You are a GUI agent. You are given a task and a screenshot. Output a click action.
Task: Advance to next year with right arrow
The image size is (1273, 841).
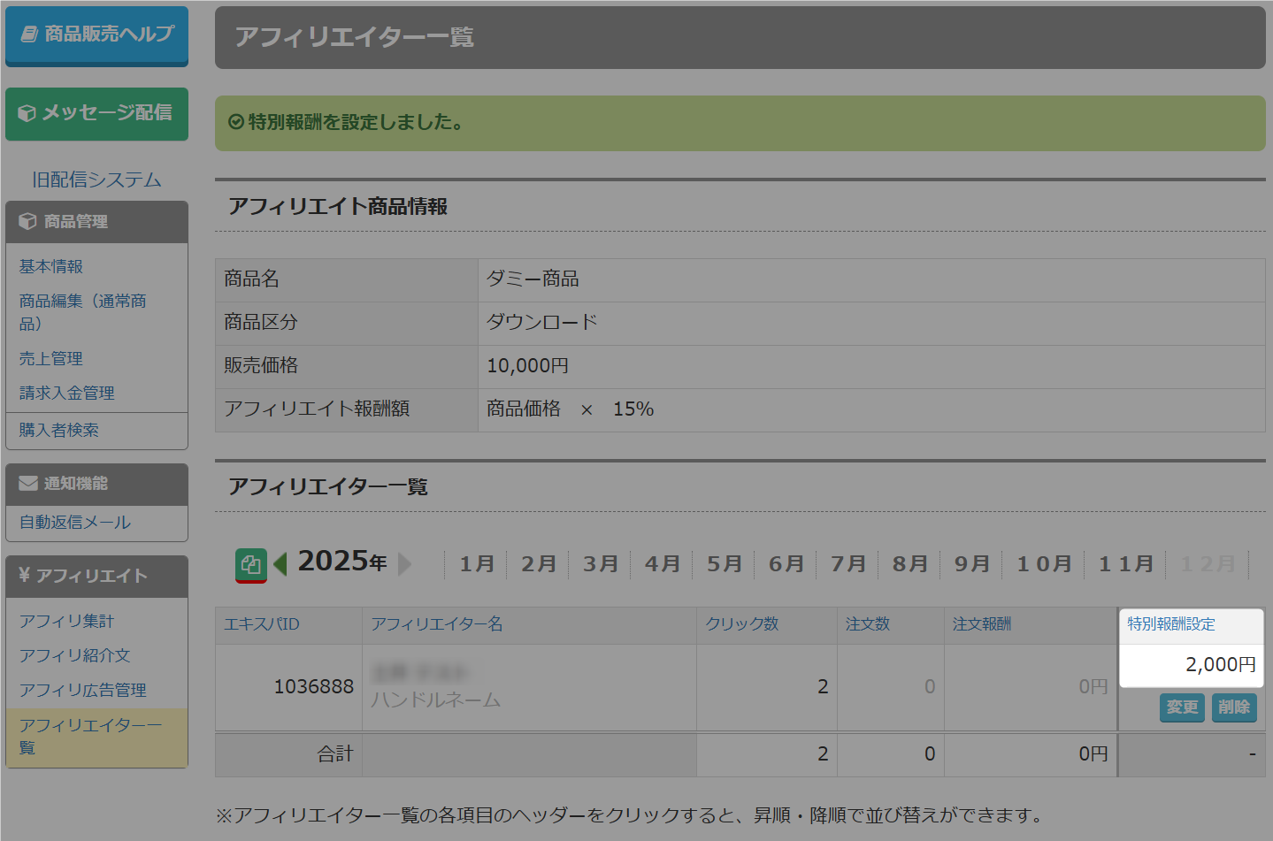pos(405,563)
